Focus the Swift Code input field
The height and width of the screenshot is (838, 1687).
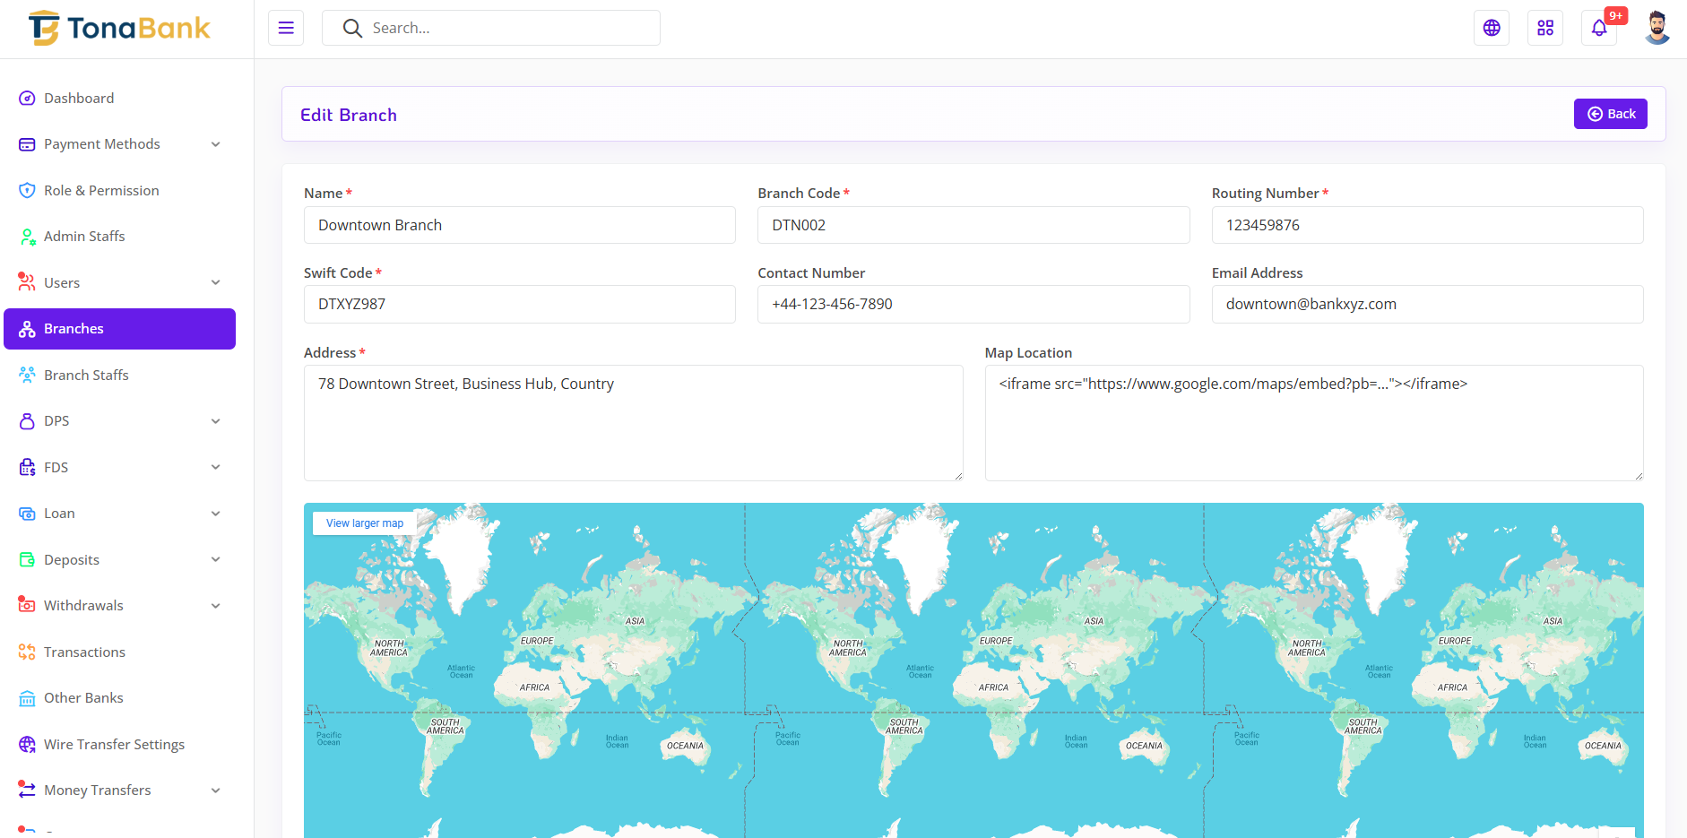coord(519,305)
